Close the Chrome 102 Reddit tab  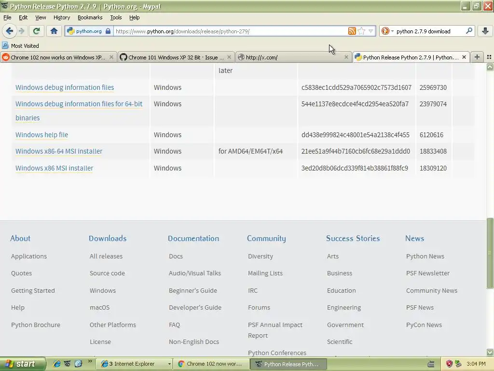coord(111,57)
